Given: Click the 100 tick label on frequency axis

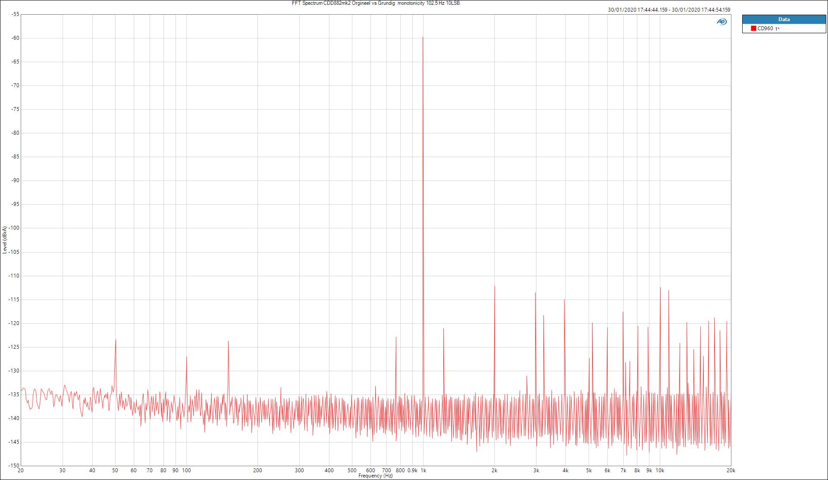Looking at the screenshot, I should tap(186, 471).
